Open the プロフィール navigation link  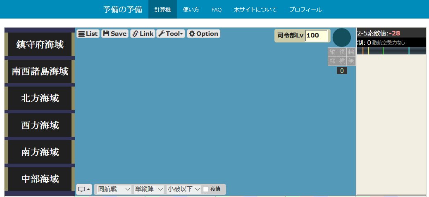[305, 9]
